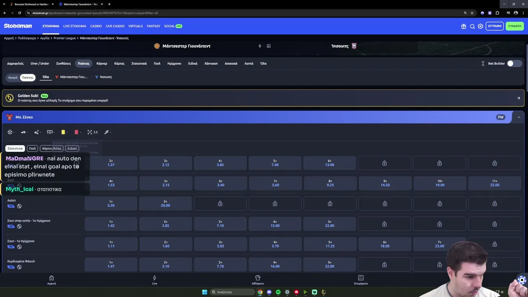
Task: Click the swap icon under Ασίστ
Action: [x=19, y=206]
